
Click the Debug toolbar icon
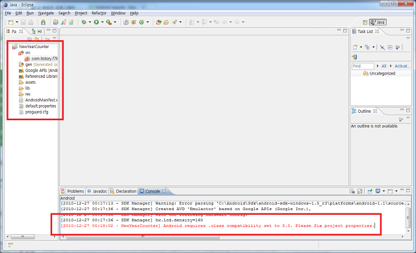click(x=84, y=22)
